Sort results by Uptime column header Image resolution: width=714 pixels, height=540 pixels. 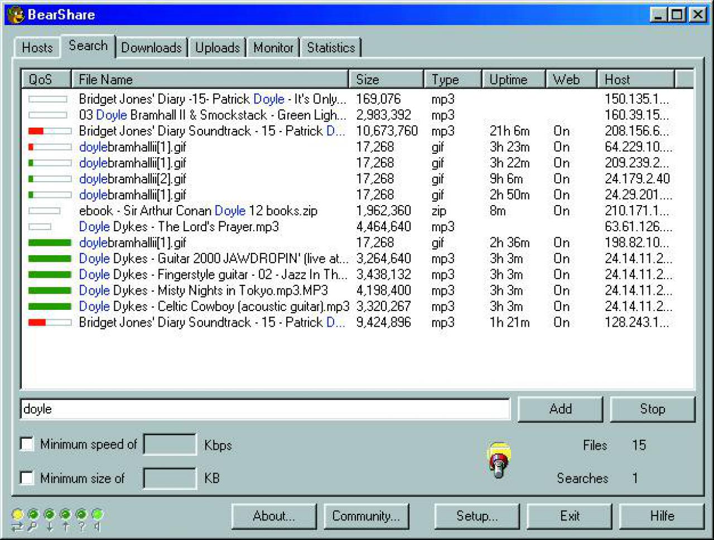tap(514, 80)
